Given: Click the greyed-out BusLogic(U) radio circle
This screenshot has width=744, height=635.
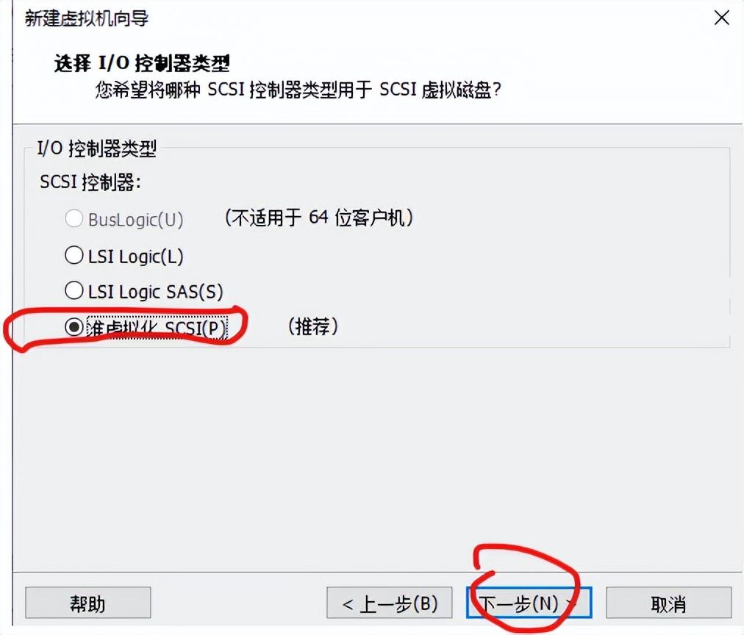Looking at the screenshot, I should coord(74,218).
